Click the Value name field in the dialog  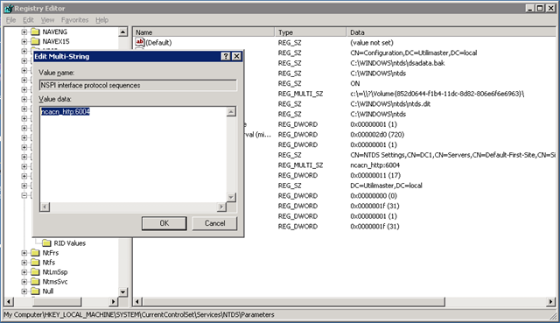point(138,85)
